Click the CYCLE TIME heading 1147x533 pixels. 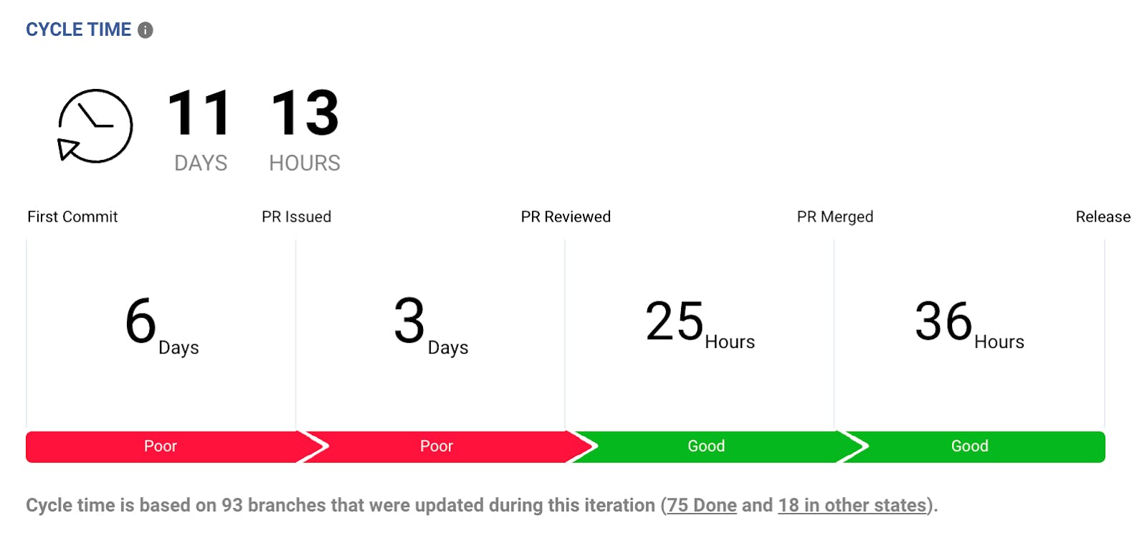pyautogui.click(x=79, y=30)
